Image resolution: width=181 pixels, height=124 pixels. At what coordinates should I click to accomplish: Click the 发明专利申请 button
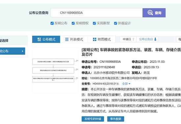(93, 119)
